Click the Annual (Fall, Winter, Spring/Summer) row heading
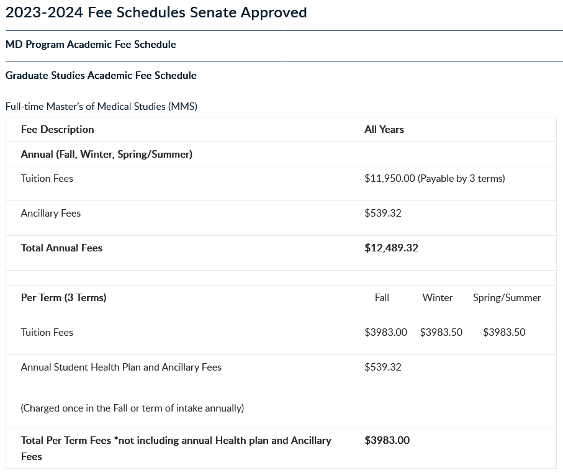The height and width of the screenshot is (473, 563). click(107, 154)
